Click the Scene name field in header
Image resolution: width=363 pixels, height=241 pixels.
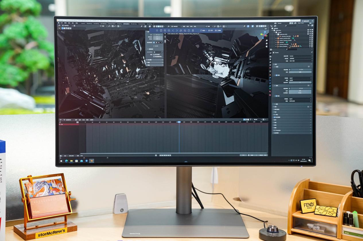[280, 23]
